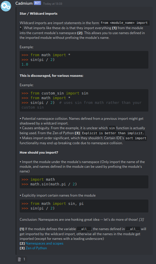Click the 'This is discouraged' bold heading
The image size is (156, 264).
click(51, 76)
